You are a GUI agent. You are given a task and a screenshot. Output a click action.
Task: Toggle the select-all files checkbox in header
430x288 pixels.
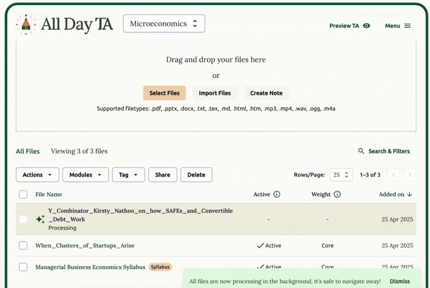click(x=23, y=194)
